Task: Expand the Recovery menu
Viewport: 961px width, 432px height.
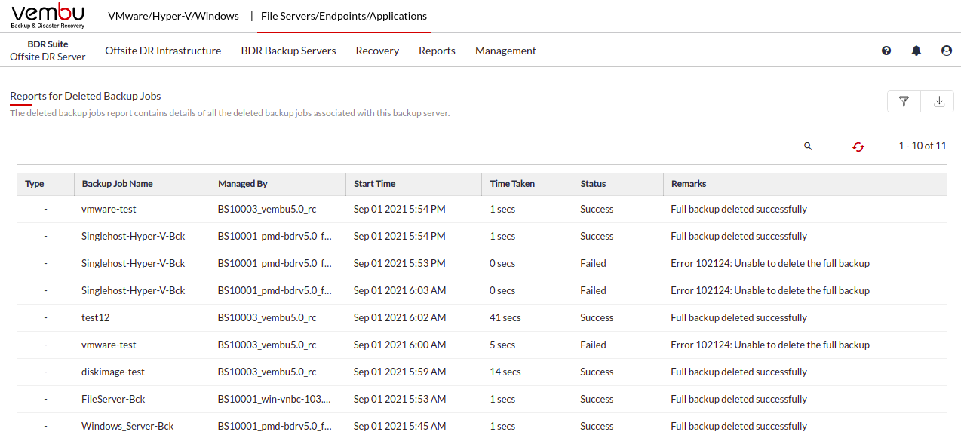Action: 377,51
